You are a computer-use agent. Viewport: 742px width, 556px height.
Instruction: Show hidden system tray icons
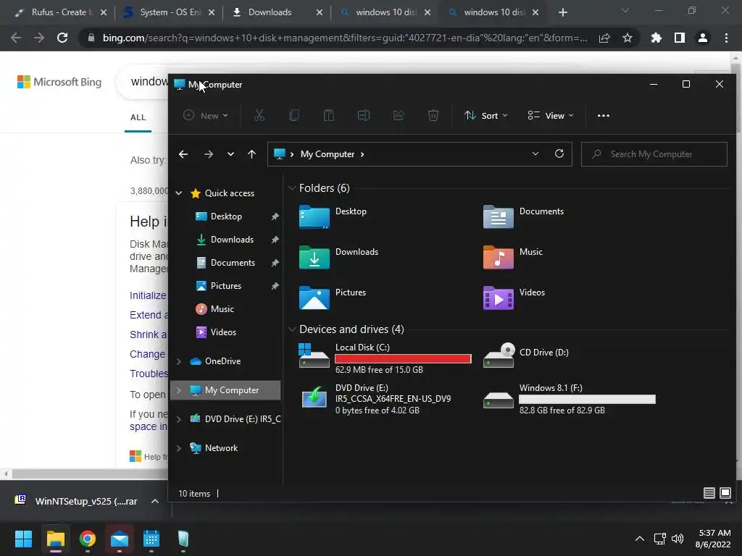coord(639,539)
